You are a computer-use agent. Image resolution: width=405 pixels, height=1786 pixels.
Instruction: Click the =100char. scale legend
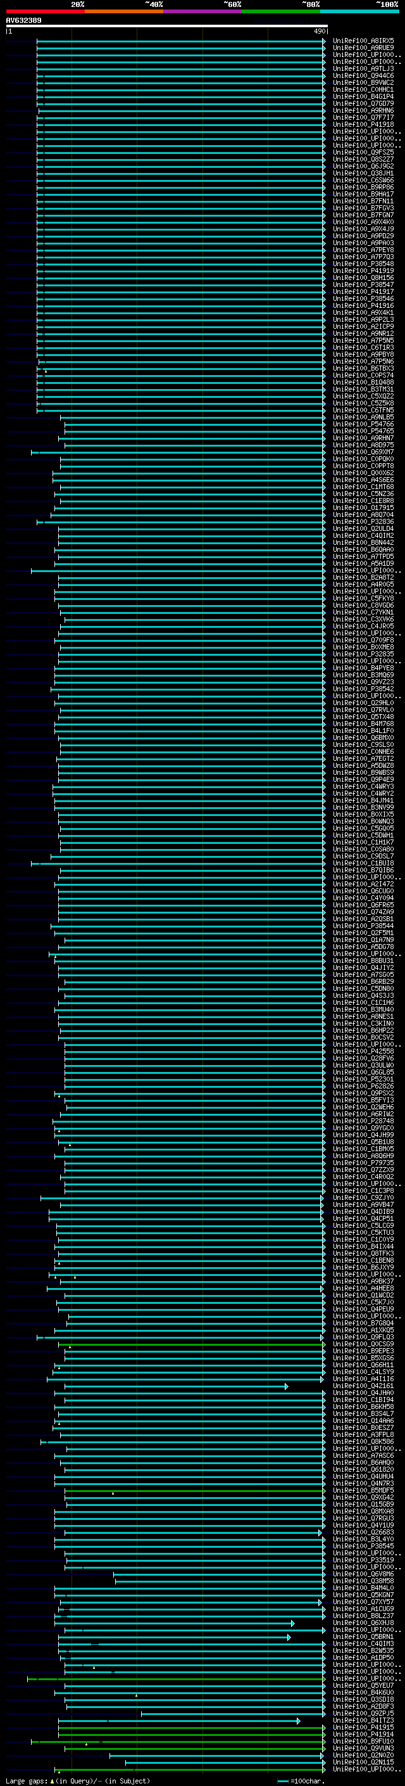pyautogui.click(x=301, y=1780)
